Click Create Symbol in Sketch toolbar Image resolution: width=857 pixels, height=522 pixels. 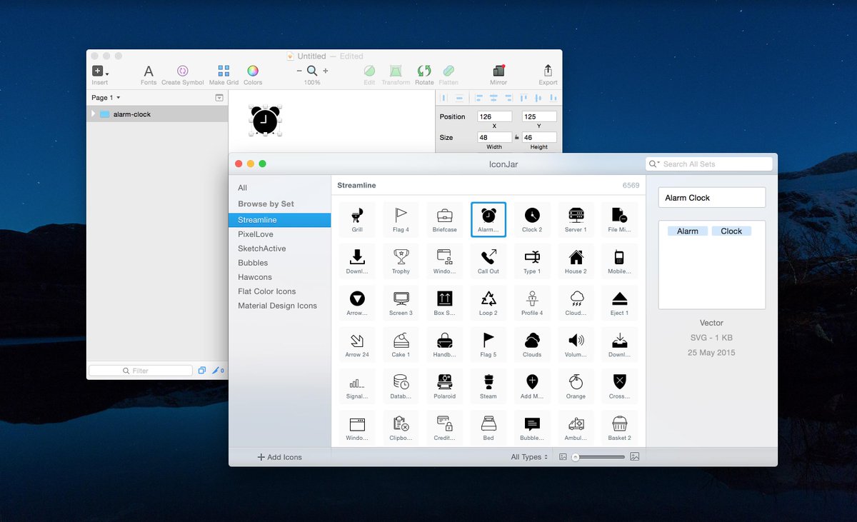click(183, 74)
